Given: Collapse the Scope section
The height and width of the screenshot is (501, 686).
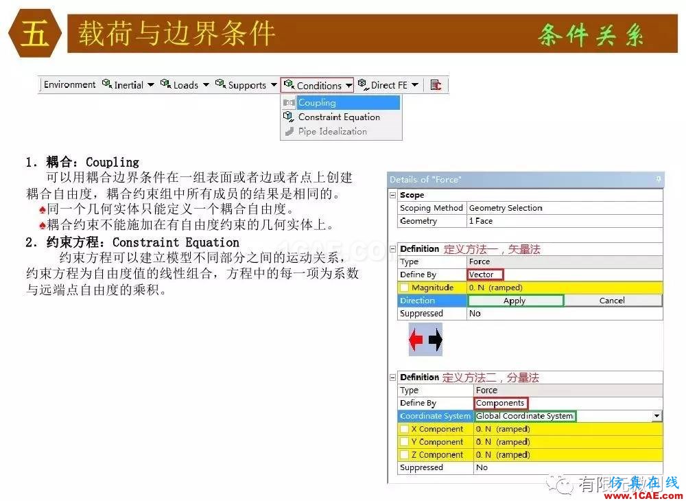Looking at the screenshot, I should coord(393,195).
